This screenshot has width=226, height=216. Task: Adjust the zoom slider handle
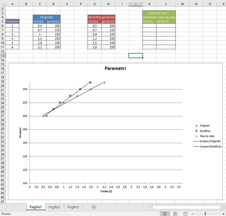(205, 214)
